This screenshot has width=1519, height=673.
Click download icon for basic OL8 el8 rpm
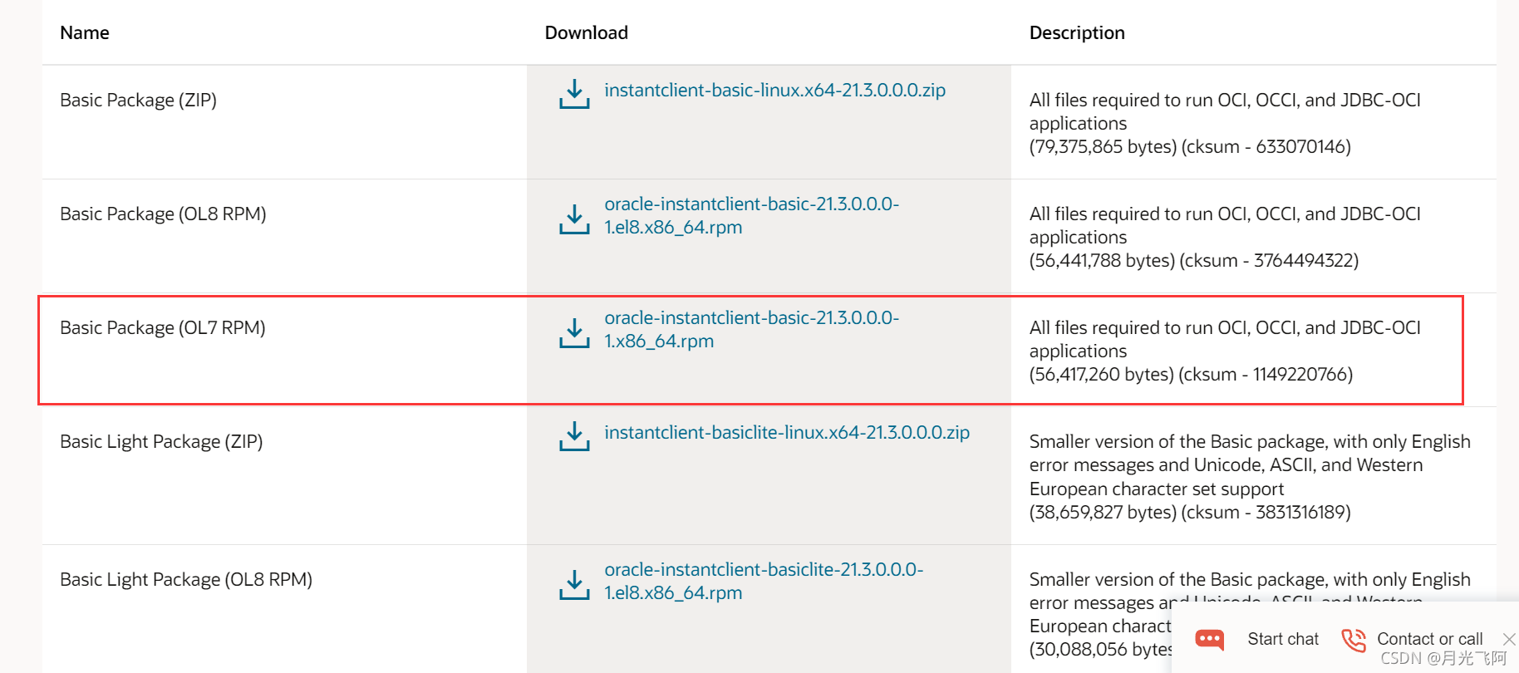tap(574, 219)
